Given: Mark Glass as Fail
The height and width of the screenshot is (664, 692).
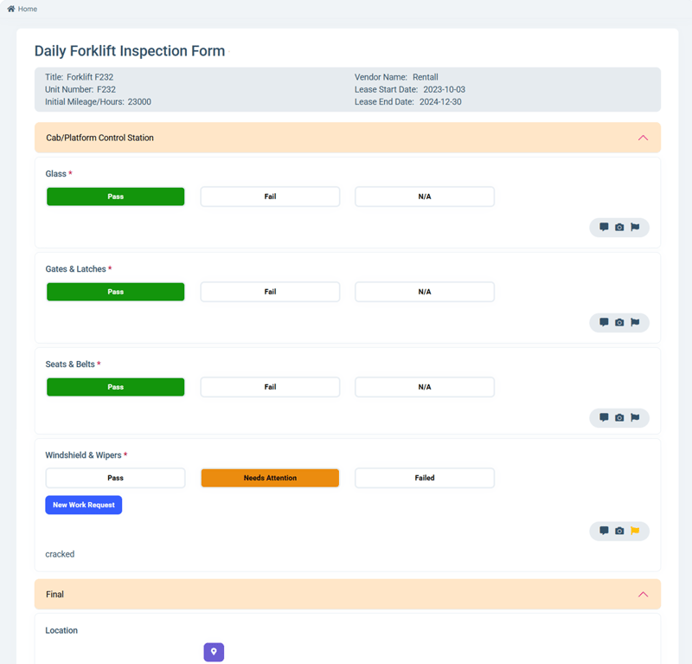Looking at the screenshot, I should point(270,197).
